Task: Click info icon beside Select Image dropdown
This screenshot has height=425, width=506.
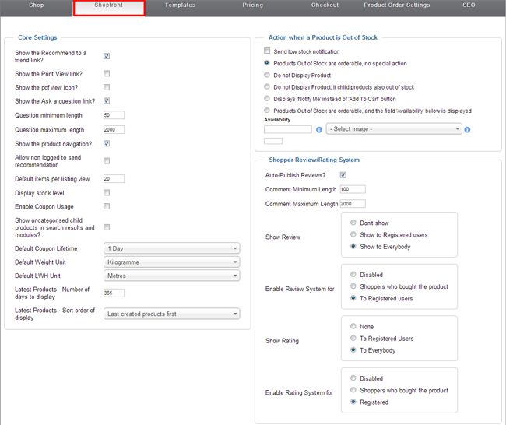Action: [467, 129]
